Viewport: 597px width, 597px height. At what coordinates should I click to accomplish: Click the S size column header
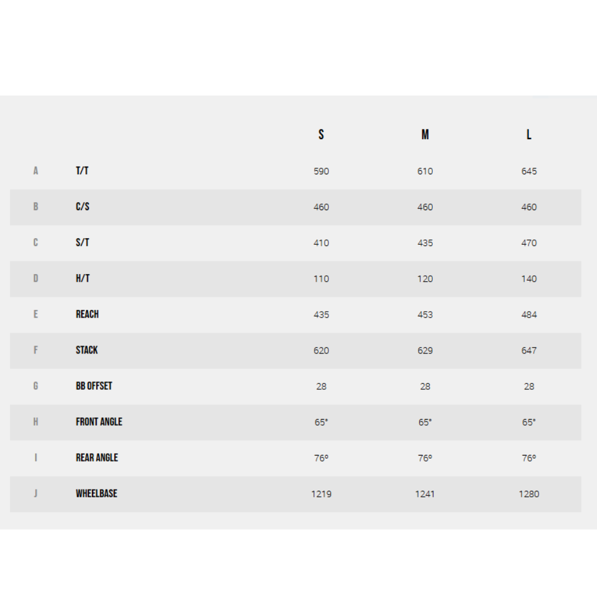click(x=321, y=134)
